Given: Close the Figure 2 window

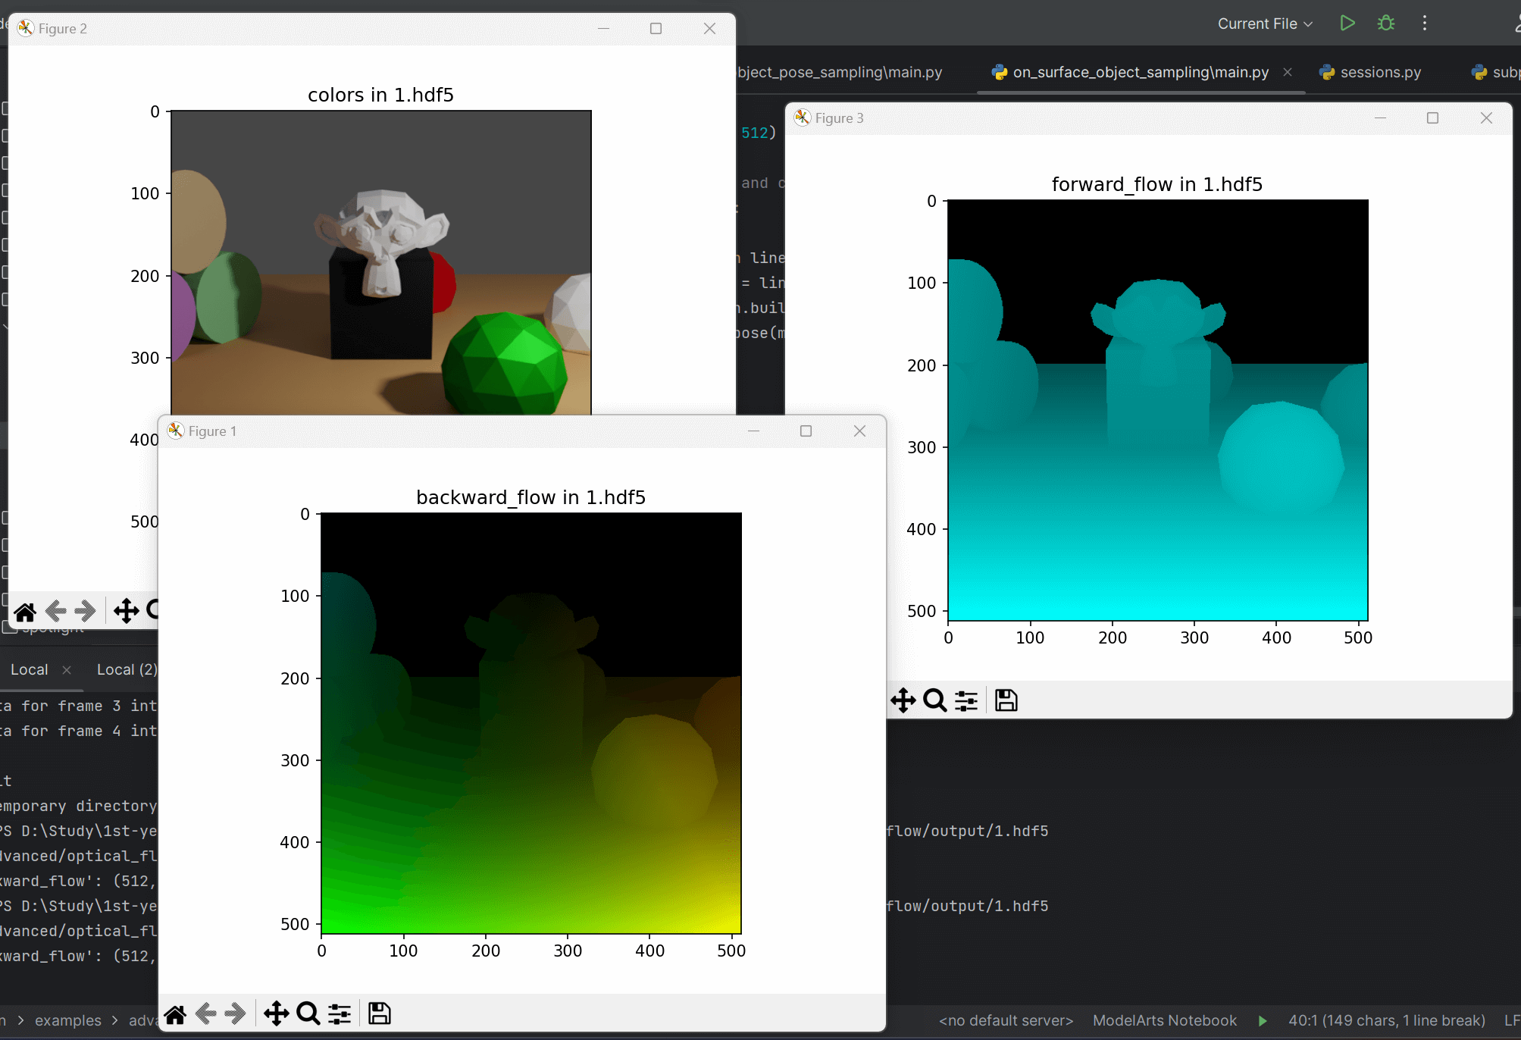Looking at the screenshot, I should click(x=709, y=28).
